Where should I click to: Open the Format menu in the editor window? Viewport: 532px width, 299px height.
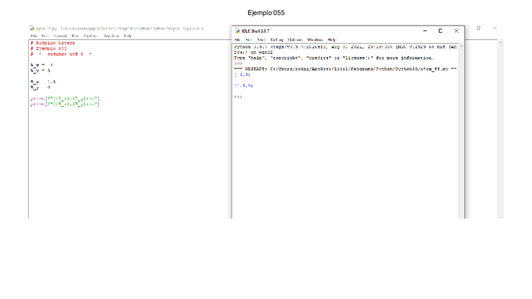click(60, 36)
